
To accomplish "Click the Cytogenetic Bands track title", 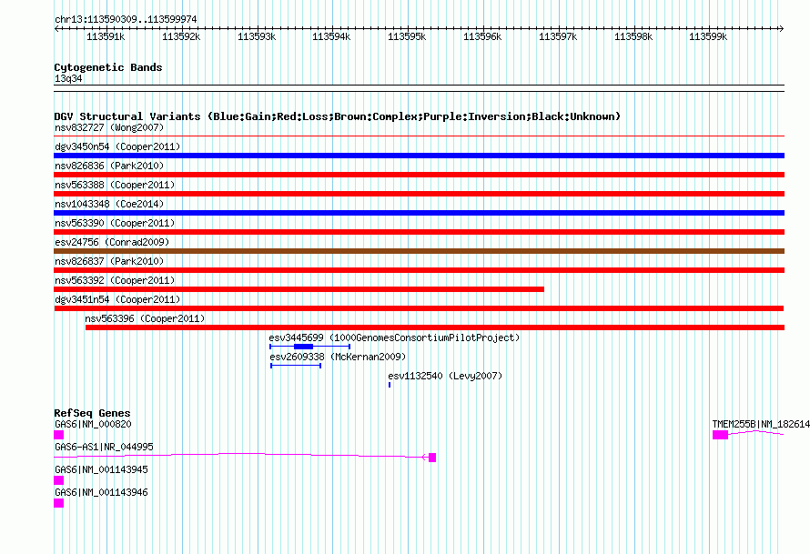I will point(108,67).
